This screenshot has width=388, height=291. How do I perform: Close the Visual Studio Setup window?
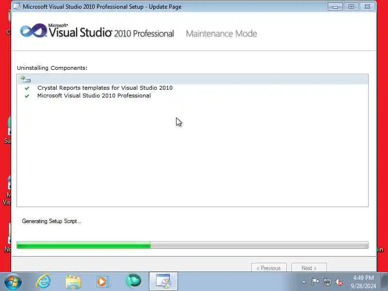click(368, 7)
